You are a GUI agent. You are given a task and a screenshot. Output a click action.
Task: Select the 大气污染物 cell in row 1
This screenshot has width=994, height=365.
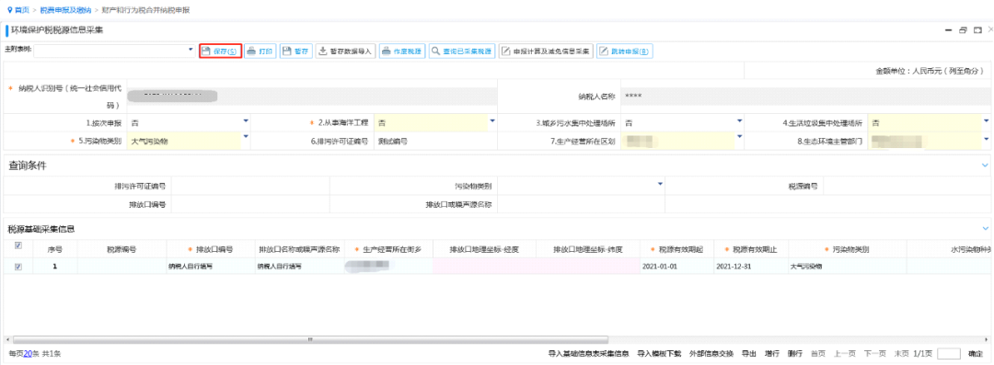pos(847,267)
